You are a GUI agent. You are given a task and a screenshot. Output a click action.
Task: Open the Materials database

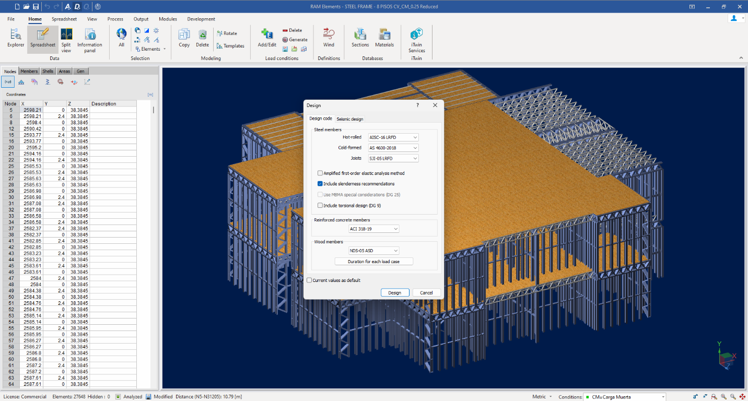pyautogui.click(x=384, y=38)
